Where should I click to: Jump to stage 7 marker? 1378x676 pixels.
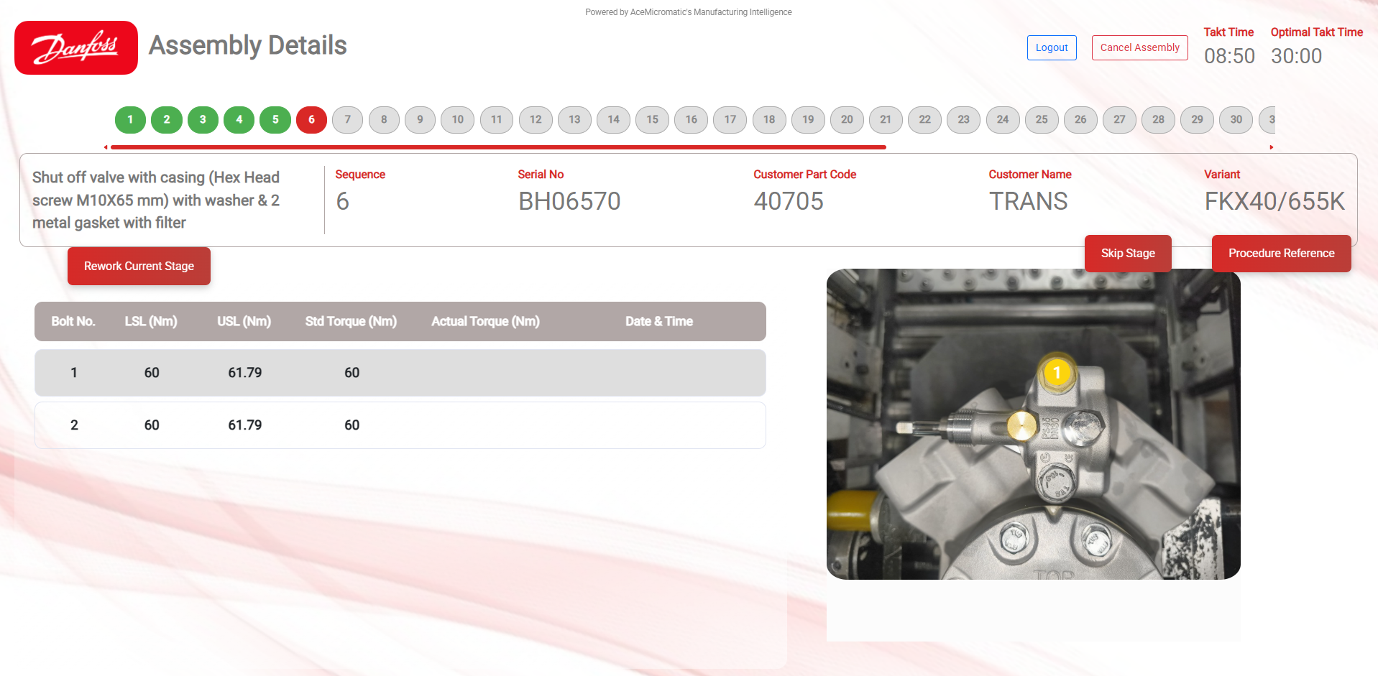coord(348,120)
